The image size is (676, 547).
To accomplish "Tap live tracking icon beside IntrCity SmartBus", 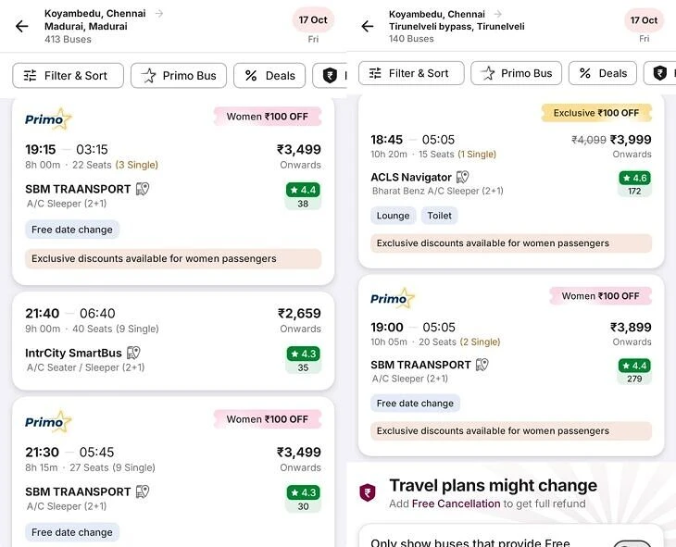I will 134,353.
